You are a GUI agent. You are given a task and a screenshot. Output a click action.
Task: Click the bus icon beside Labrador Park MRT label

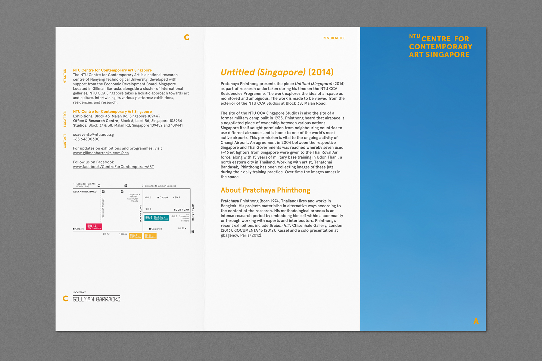click(x=99, y=186)
